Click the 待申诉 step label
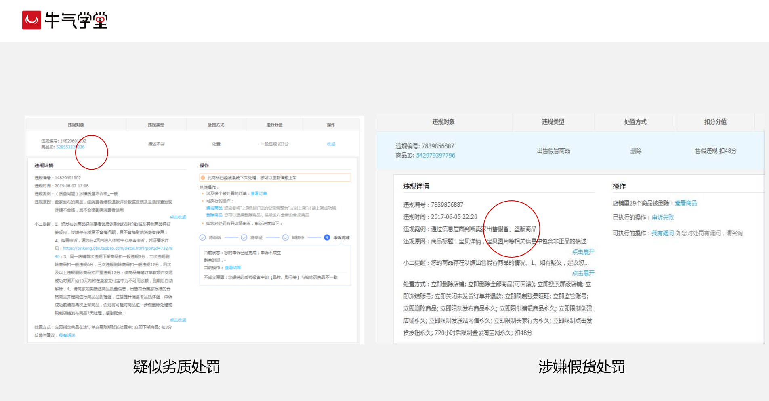Screen dimensions: 769x401 (x=215, y=238)
